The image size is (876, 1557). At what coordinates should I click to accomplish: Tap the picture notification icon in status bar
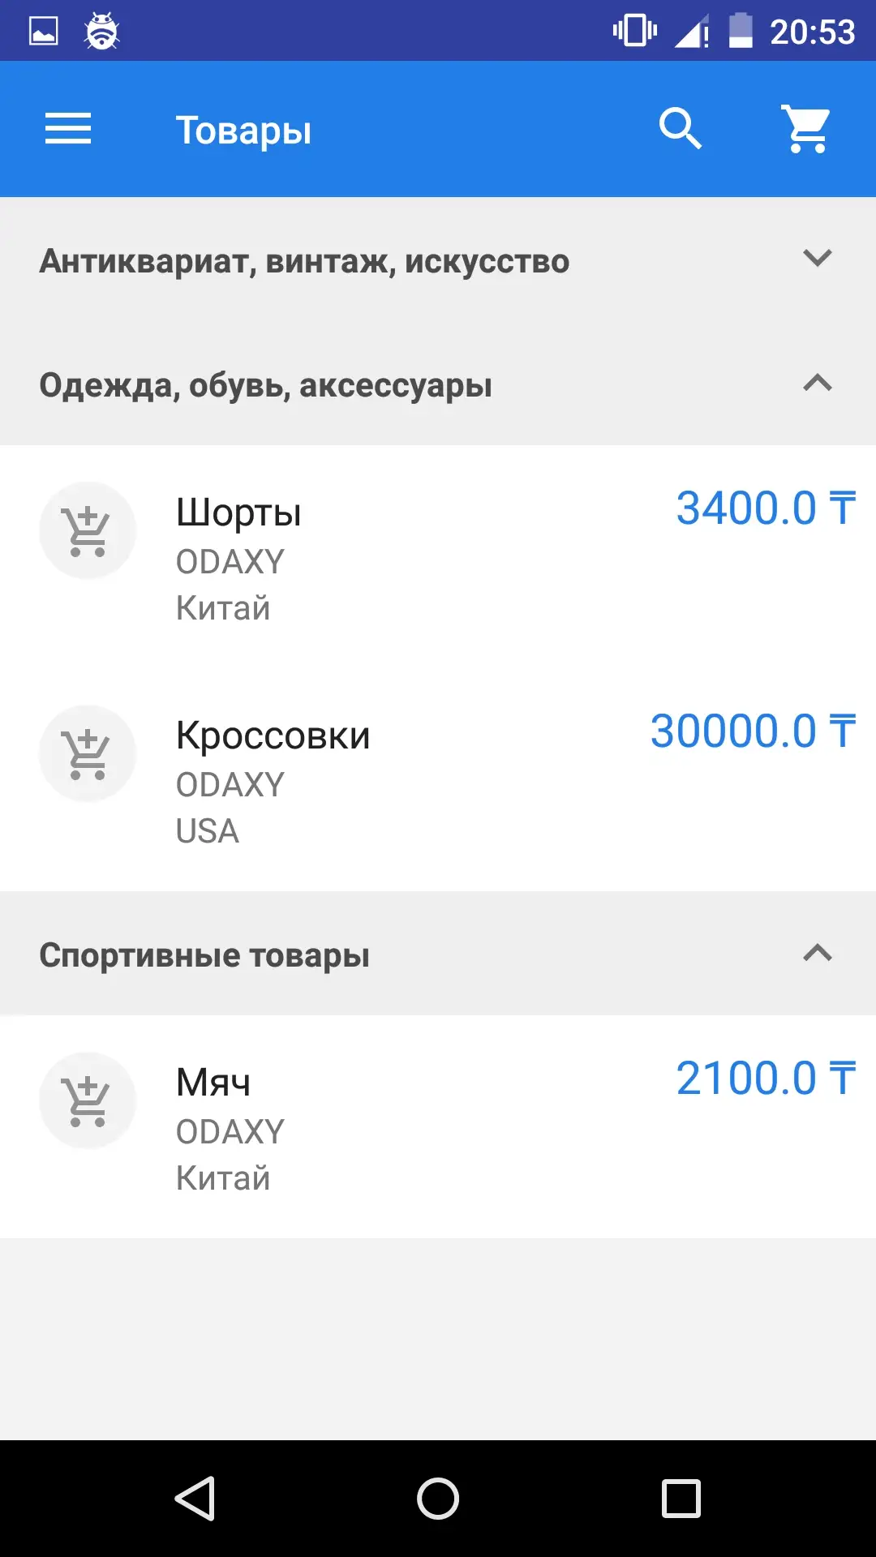coord(44,32)
